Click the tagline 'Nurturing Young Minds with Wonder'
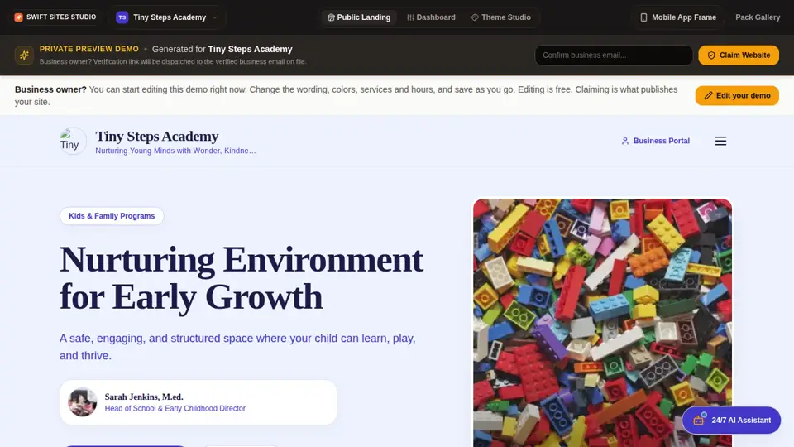794x447 pixels. [x=175, y=151]
